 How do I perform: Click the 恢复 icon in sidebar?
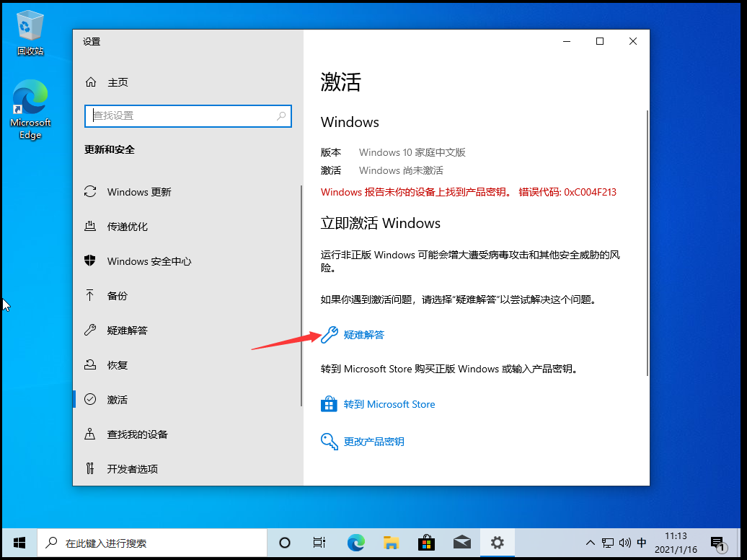[x=90, y=364]
